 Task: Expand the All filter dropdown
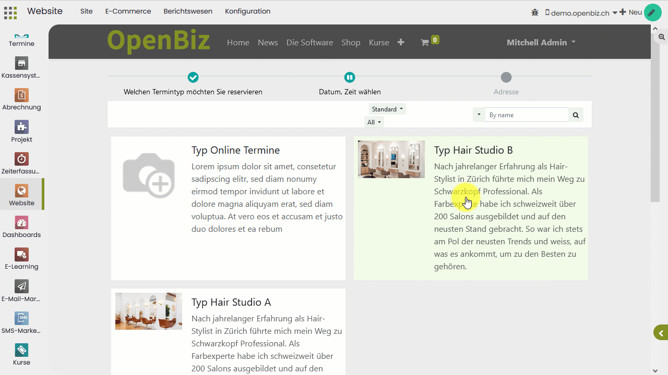[374, 122]
